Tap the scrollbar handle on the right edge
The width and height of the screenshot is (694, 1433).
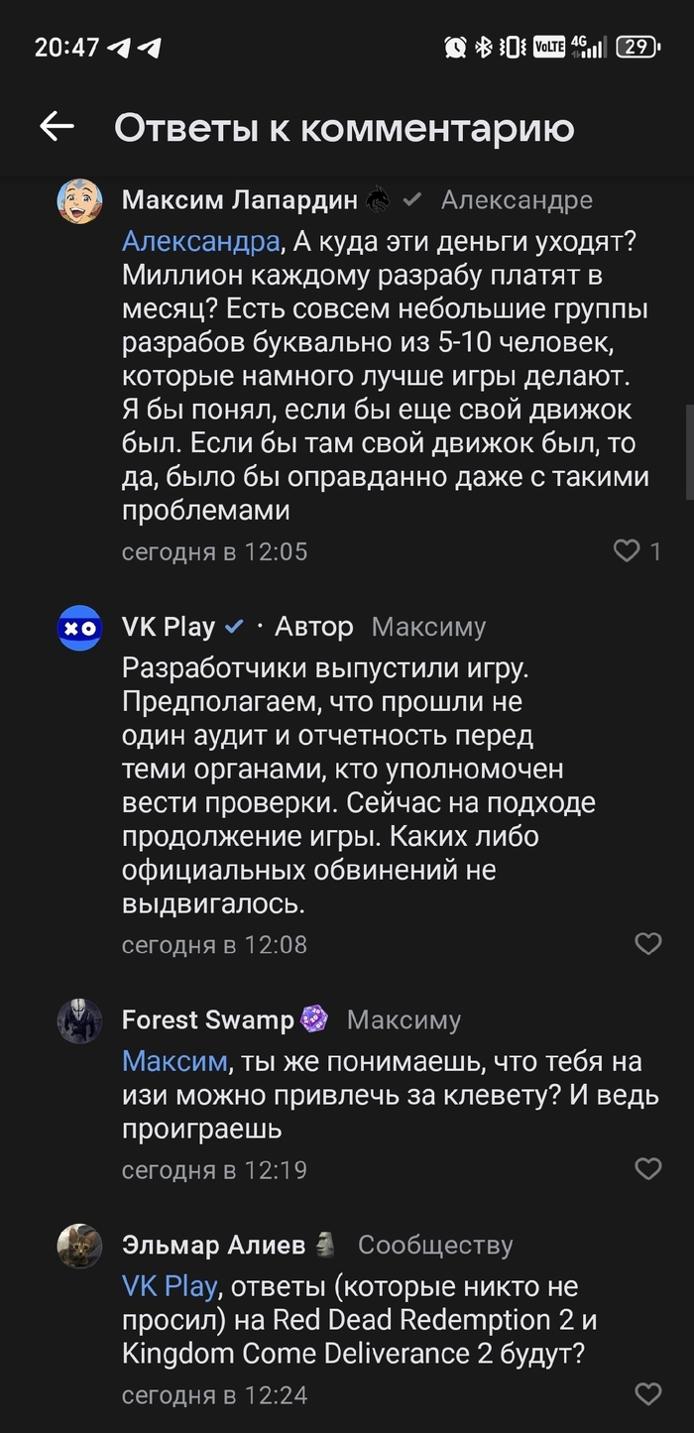[689, 451]
